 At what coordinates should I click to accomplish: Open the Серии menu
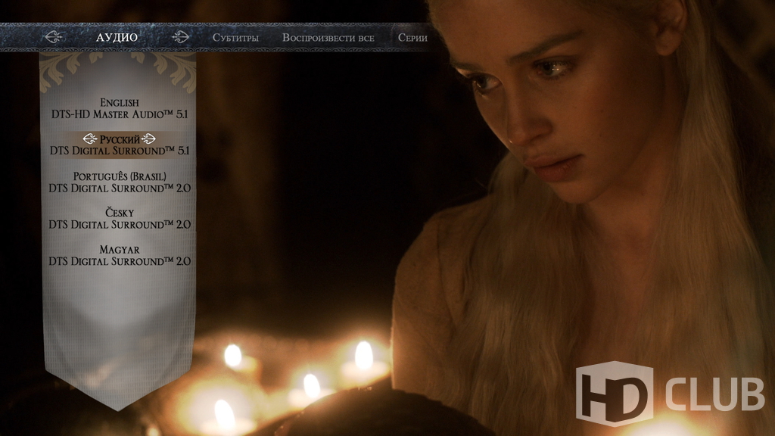click(412, 38)
